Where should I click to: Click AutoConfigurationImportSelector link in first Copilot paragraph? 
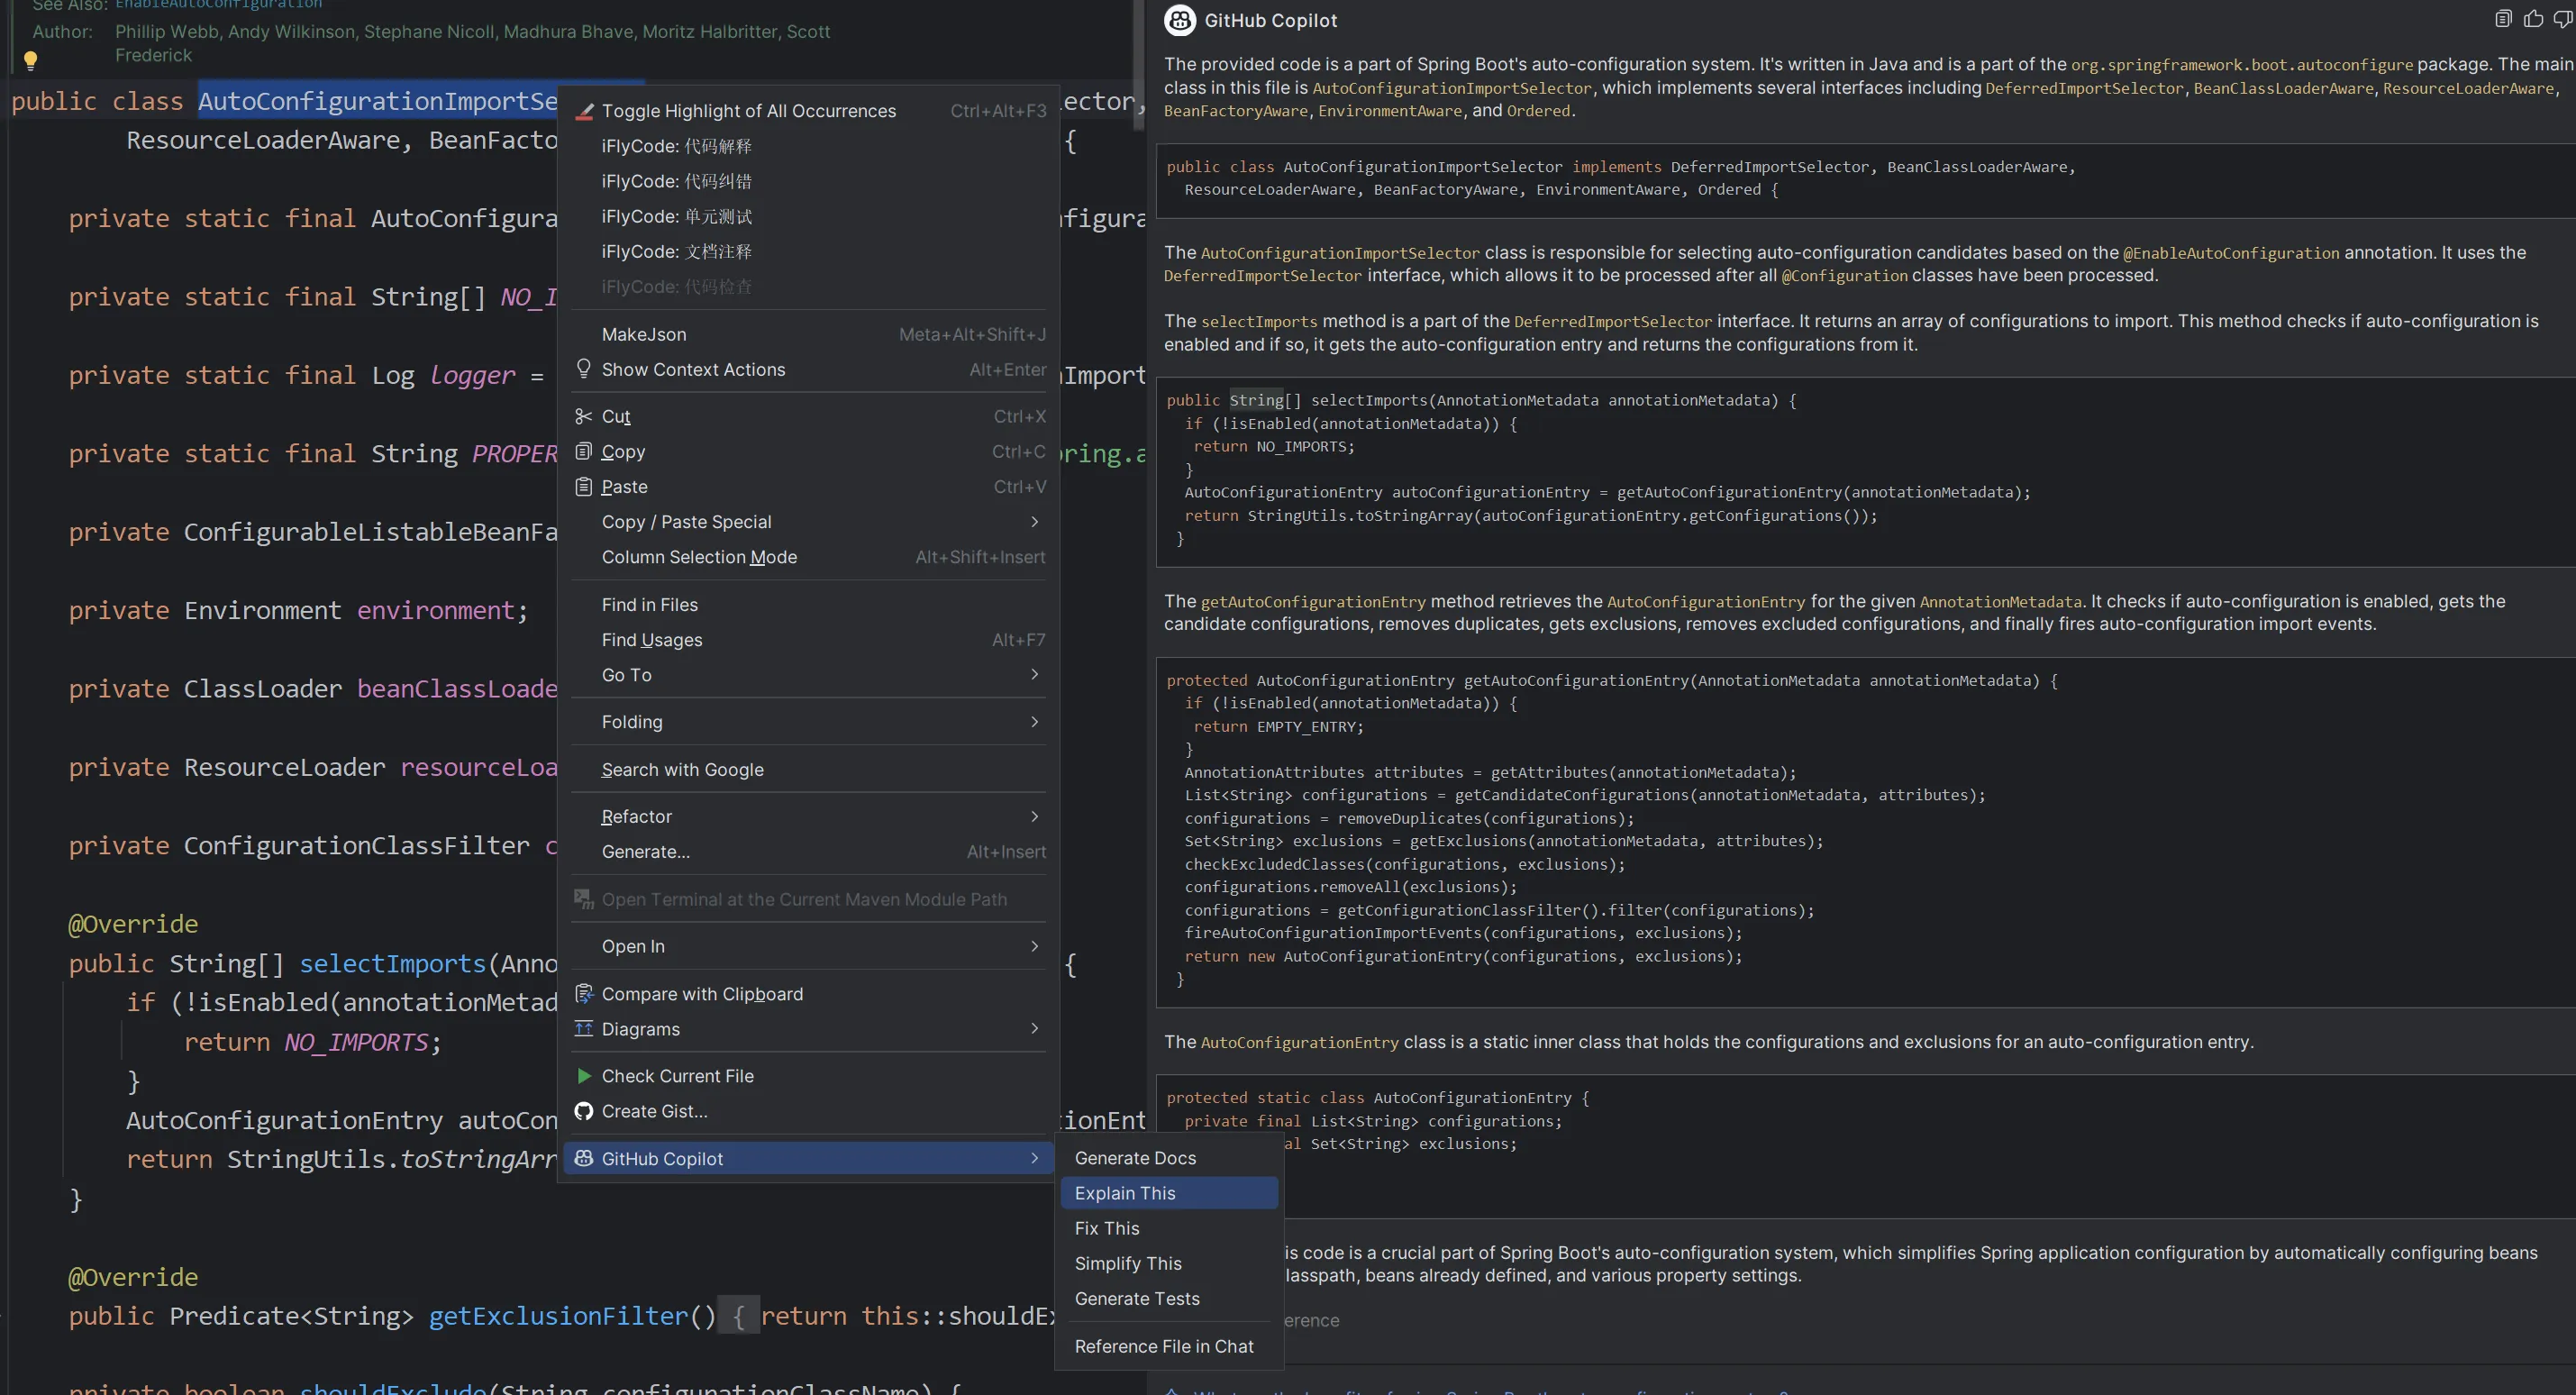point(1451,88)
